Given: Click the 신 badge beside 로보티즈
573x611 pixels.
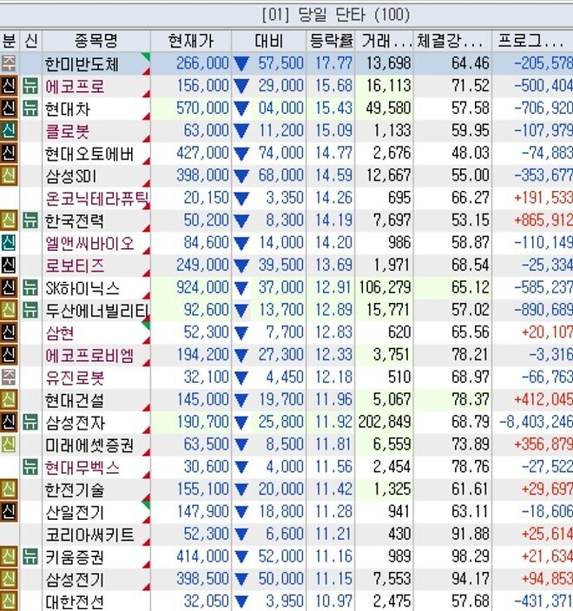Looking at the screenshot, I should coord(9,265).
